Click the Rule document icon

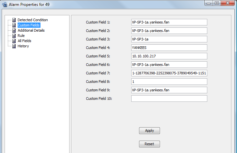click(x=14, y=36)
